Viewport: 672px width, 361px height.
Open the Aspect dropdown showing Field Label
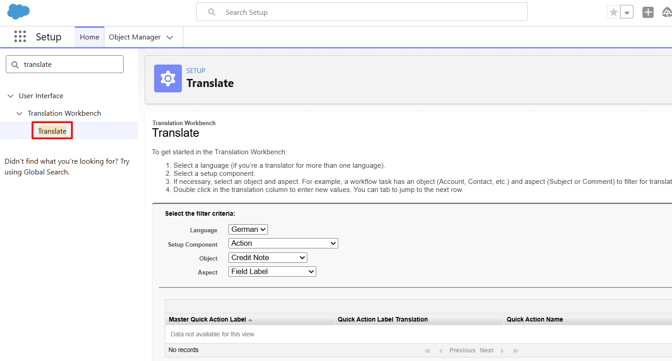click(x=272, y=271)
